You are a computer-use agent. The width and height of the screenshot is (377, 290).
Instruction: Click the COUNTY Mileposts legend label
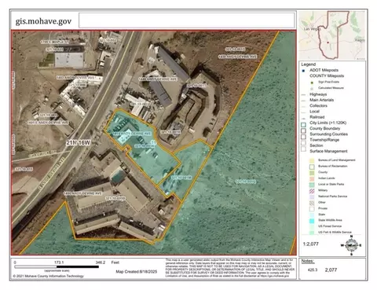(327, 76)
